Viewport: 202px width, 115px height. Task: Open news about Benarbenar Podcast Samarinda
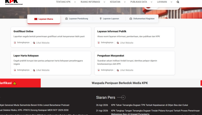[x=35, y=105]
